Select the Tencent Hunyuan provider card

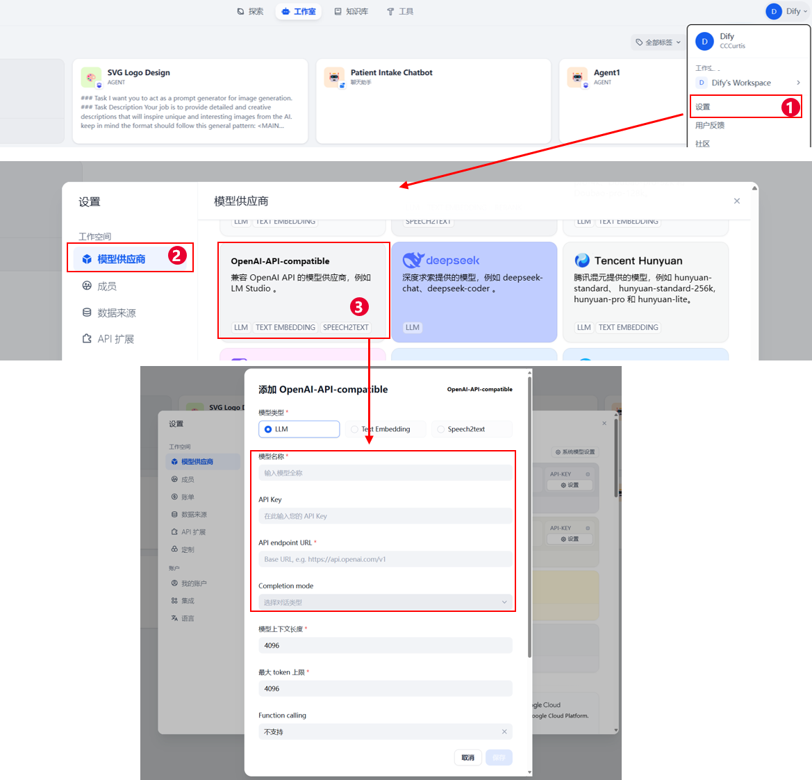click(x=646, y=292)
